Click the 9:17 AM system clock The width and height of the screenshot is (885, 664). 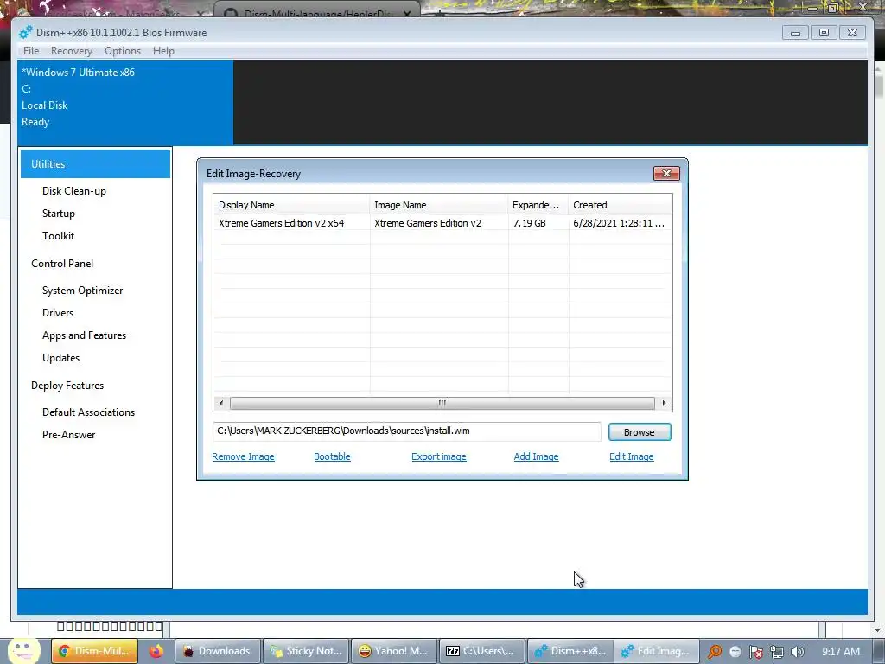(841, 652)
